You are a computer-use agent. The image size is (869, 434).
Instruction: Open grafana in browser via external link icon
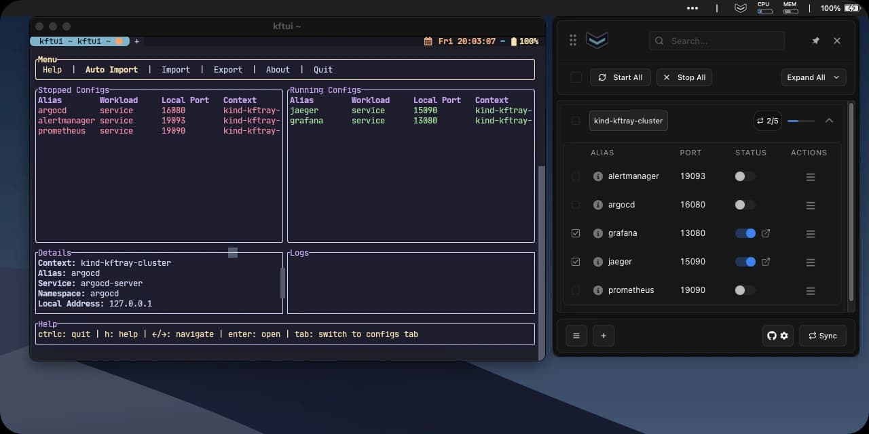[x=764, y=233]
